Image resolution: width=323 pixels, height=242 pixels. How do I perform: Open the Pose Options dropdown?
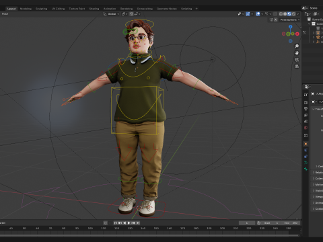[x=290, y=19]
